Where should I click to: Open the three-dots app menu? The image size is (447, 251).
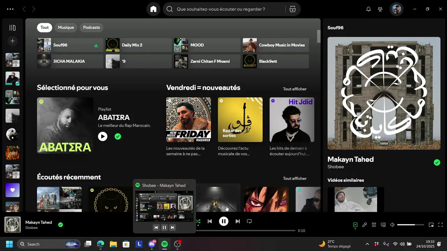click(x=10, y=9)
